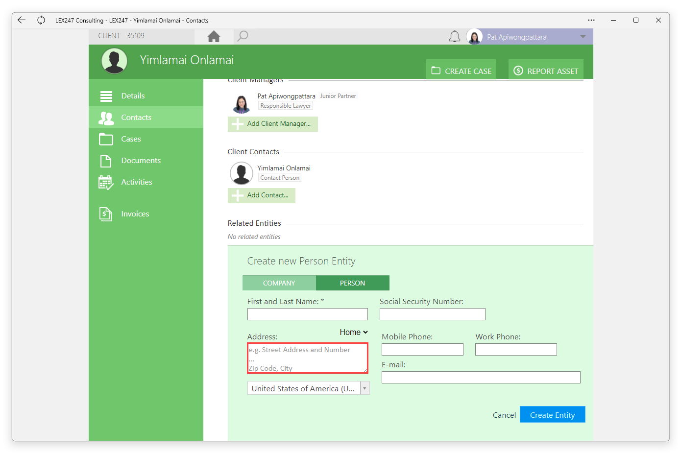Viewport: 681px width, 453px height.
Task: Open the Home address type dropdown
Action: 354,332
